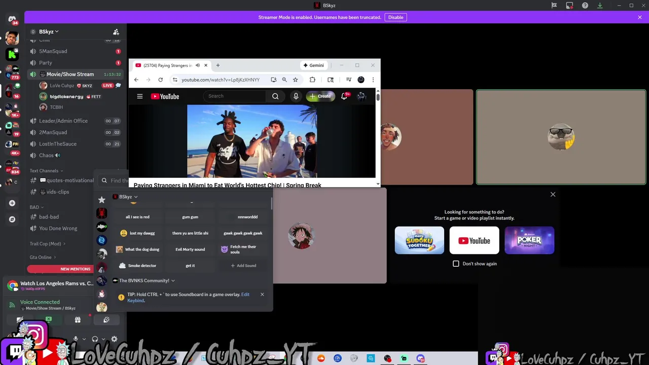Image resolution: width=649 pixels, height=365 pixels.
Task: Collapse the BAD category
Action: tap(37, 207)
